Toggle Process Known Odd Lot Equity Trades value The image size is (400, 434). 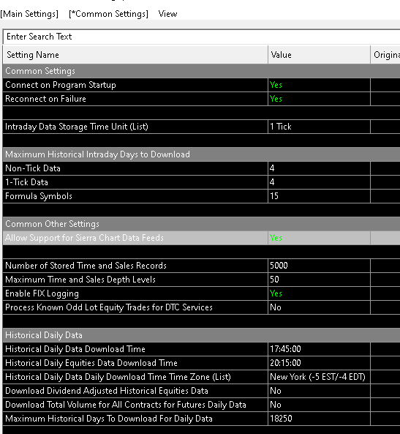point(319,307)
